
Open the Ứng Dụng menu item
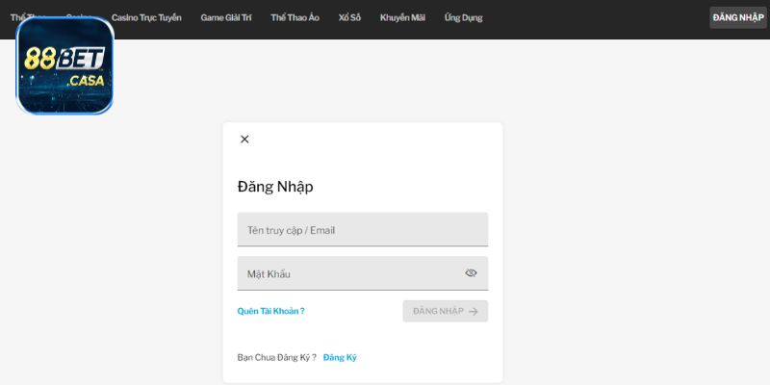(463, 17)
